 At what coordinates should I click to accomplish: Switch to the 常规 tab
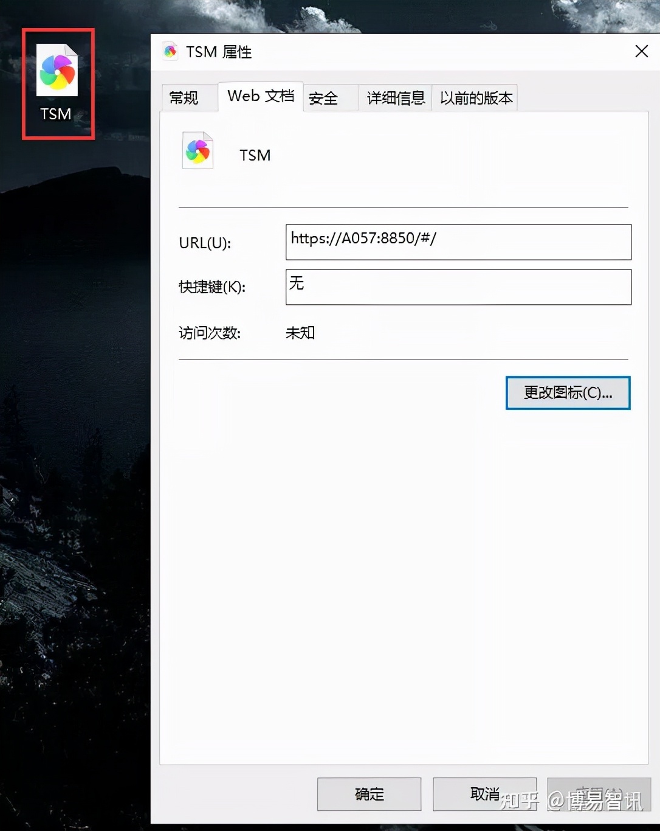(188, 97)
